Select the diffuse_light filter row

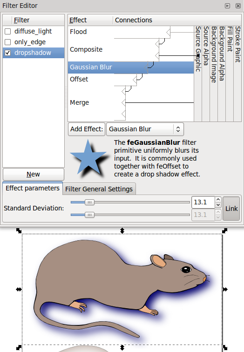click(x=34, y=31)
